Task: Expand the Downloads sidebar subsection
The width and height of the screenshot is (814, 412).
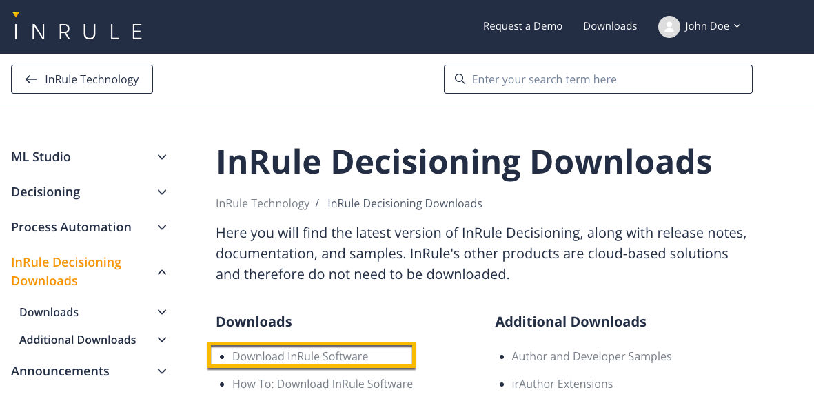Action: coord(161,311)
